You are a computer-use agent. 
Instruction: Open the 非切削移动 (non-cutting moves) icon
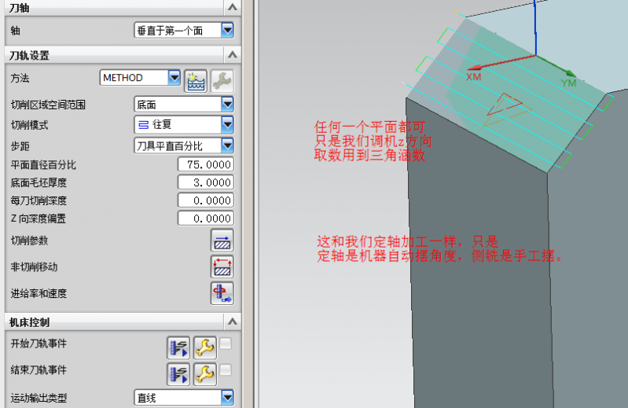click(222, 267)
